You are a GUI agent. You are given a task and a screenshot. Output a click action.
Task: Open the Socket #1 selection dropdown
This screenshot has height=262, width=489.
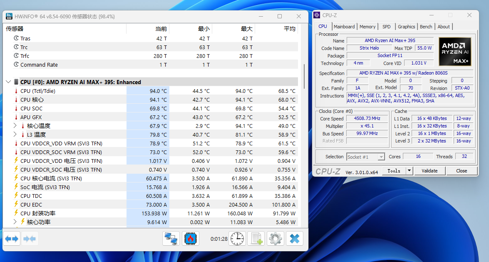[x=365, y=157]
